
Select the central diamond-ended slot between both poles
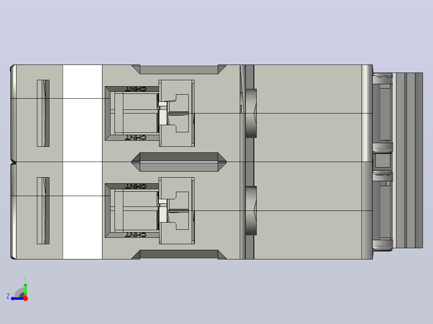[x=179, y=162]
